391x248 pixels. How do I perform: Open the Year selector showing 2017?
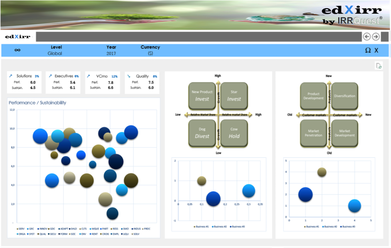[111, 53]
